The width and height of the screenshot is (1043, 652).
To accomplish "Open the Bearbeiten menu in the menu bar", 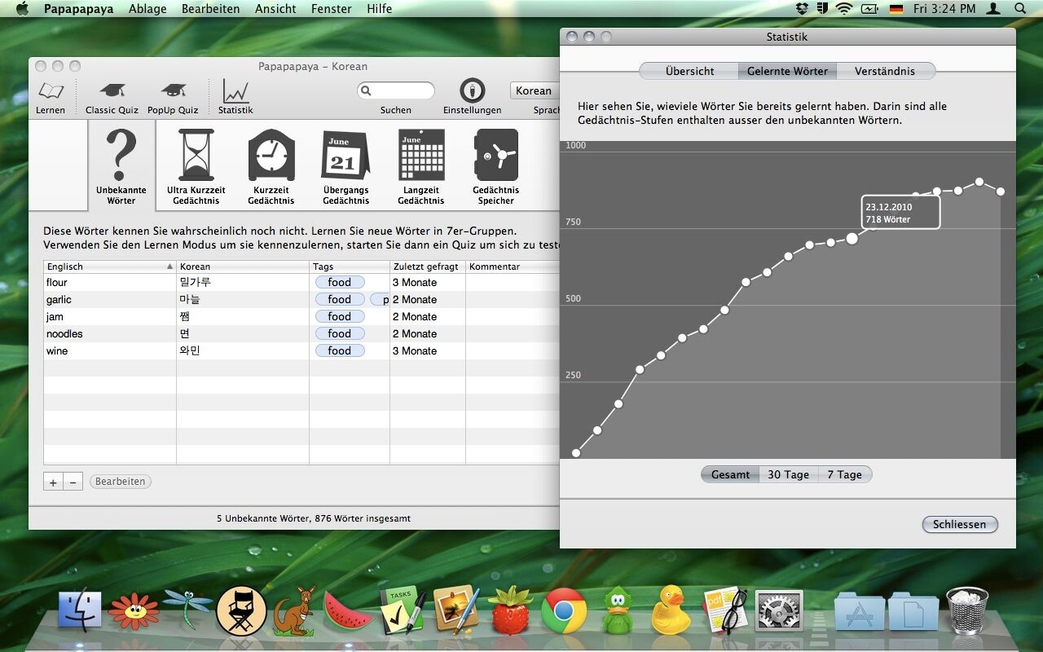I will pyautogui.click(x=211, y=9).
